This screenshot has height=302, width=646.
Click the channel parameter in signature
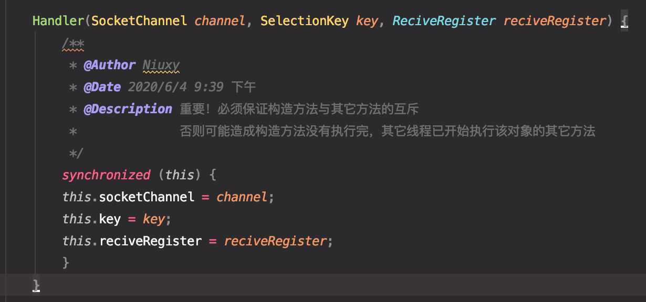(x=220, y=21)
